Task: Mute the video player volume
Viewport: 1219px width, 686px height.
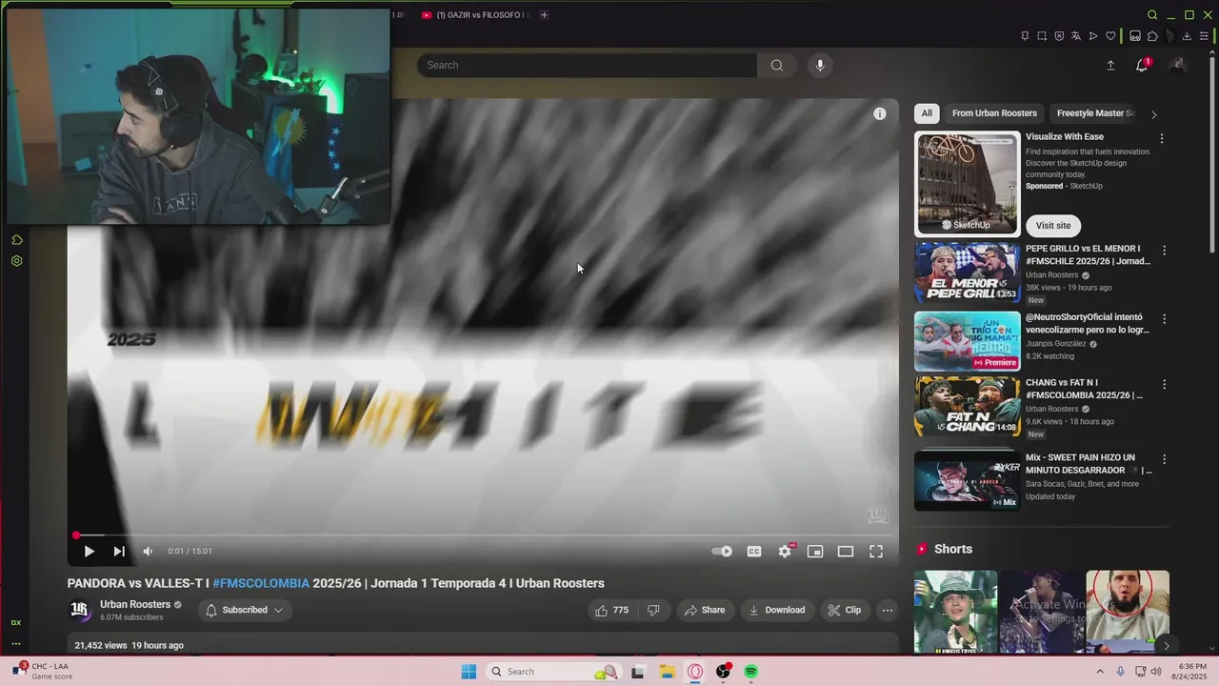Action: pos(148,551)
